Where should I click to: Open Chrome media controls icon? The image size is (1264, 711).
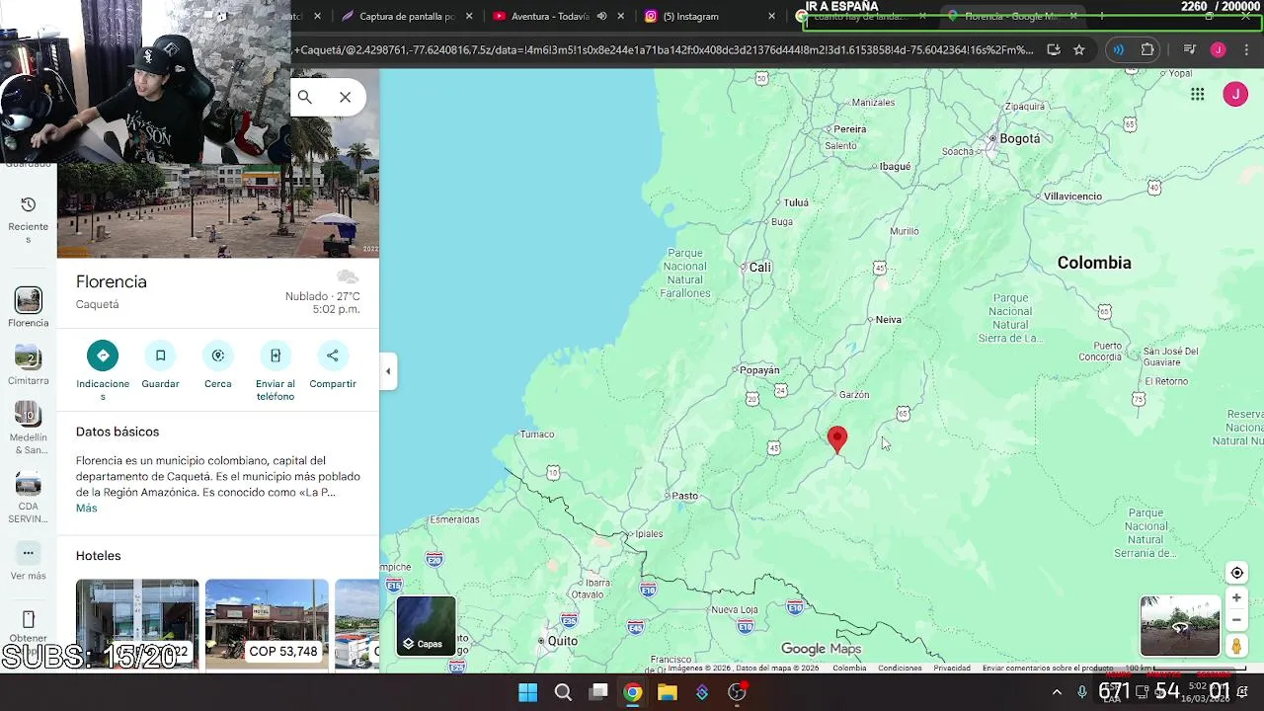click(1190, 49)
